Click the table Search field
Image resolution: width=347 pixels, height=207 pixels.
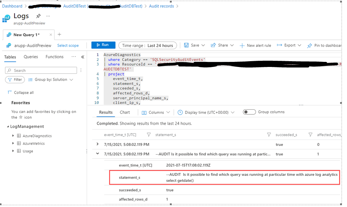(41, 71)
